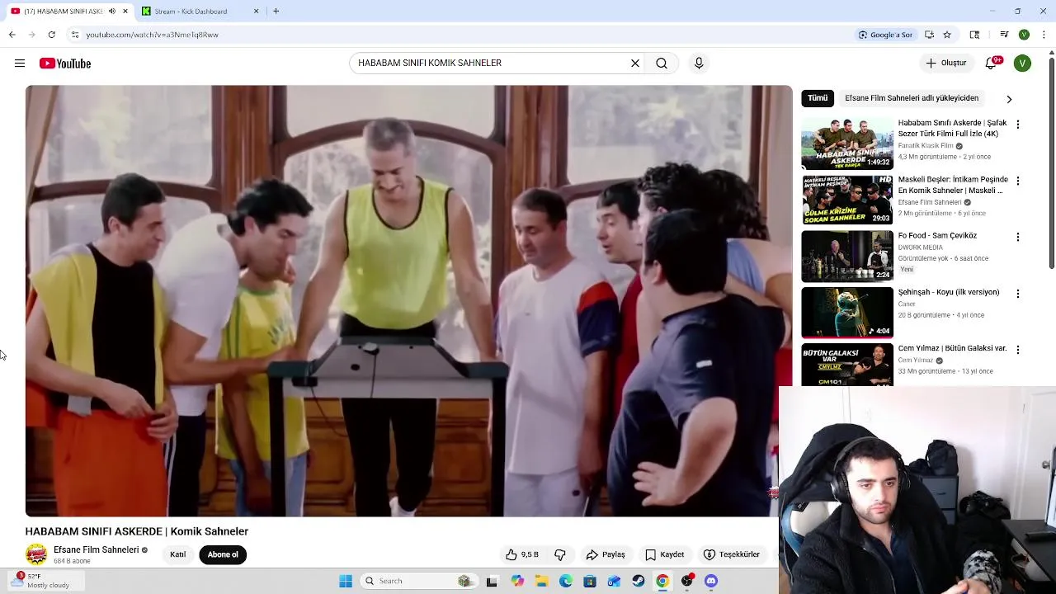Open Oluştur create menu
The height and width of the screenshot is (594, 1056).
[945, 64]
